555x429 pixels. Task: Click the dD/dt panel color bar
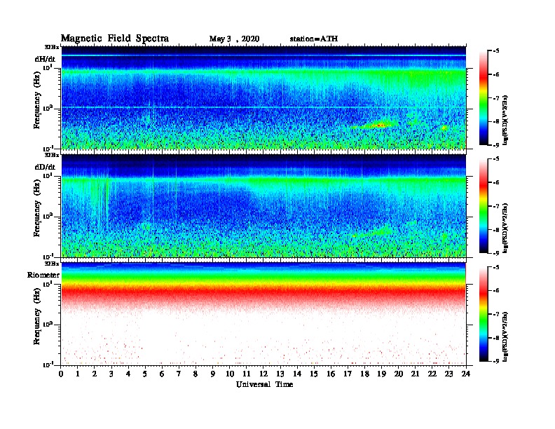(x=484, y=206)
